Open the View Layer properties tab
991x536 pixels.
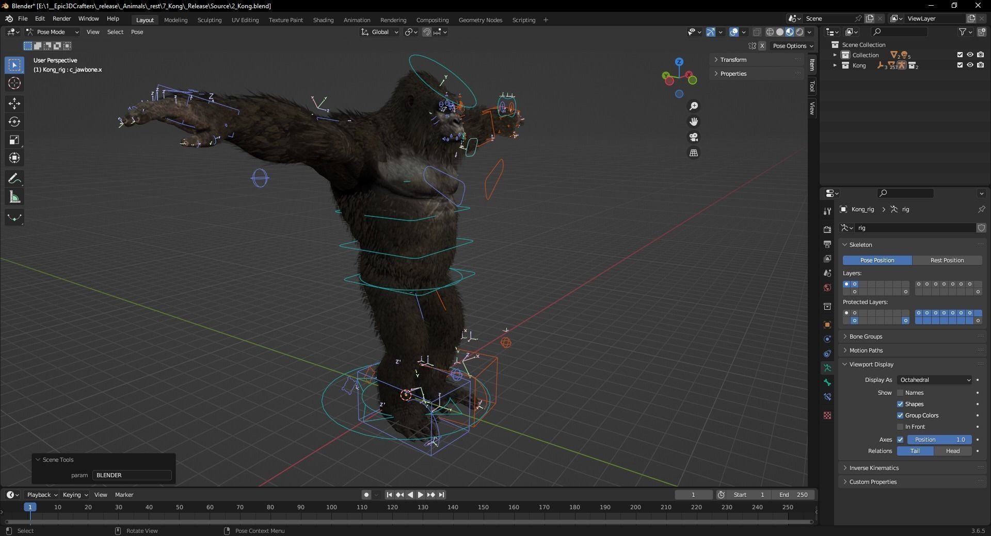(x=827, y=259)
